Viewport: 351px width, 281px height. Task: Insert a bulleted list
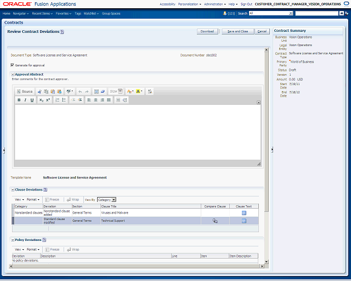[x=64, y=100]
